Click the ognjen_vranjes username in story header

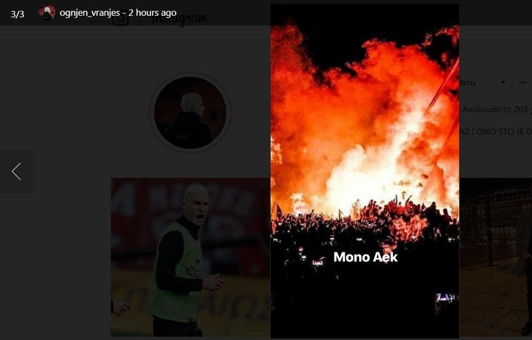[x=90, y=13]
